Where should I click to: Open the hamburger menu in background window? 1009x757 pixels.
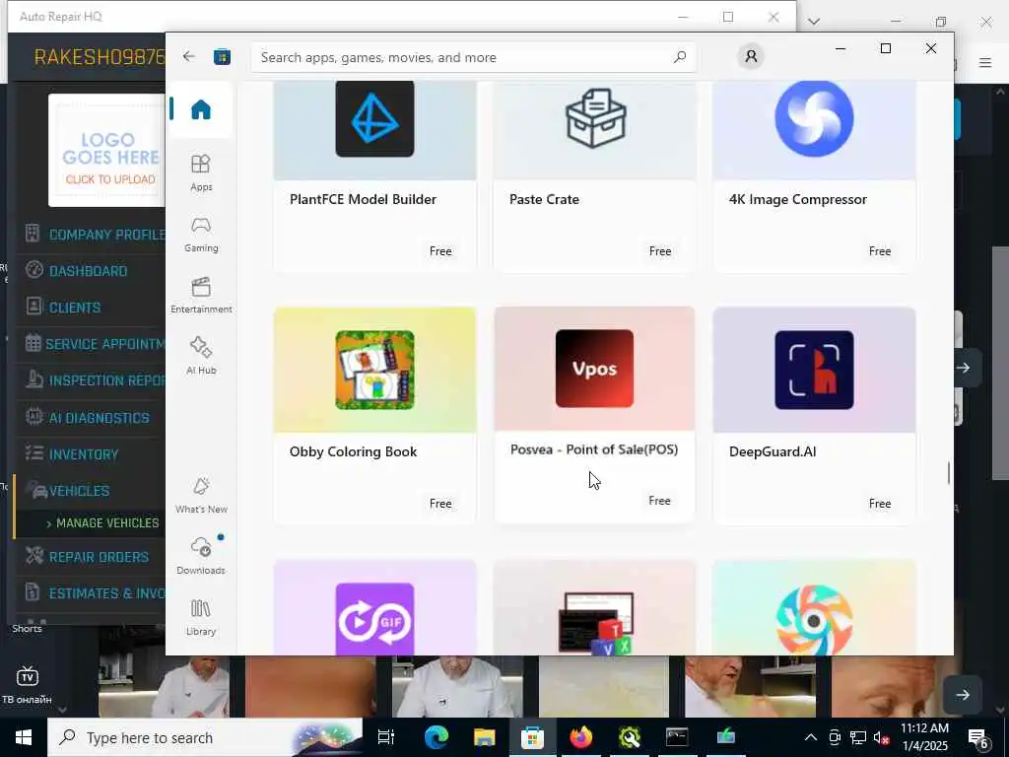[x=985, y=62]
